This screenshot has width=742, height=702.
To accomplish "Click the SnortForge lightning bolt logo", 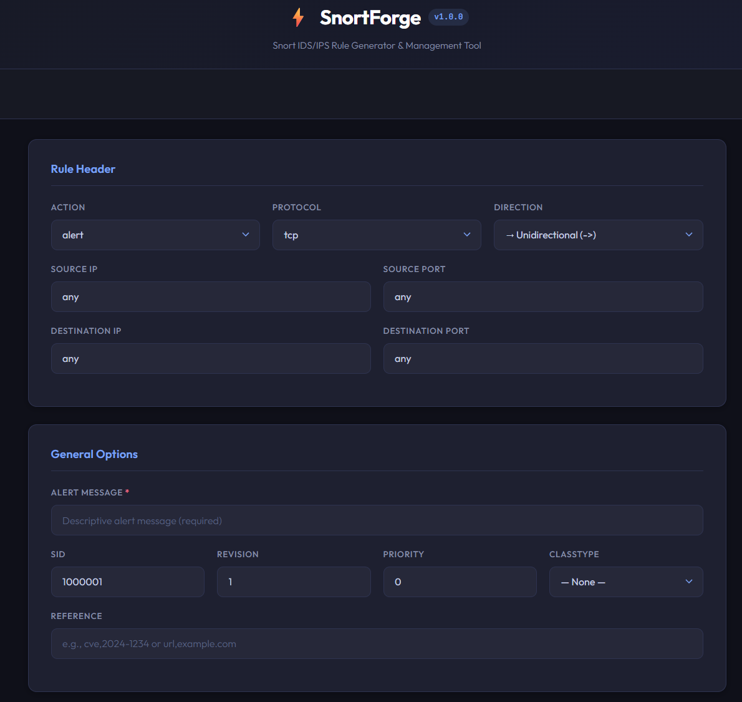I will tap(299, 17).
